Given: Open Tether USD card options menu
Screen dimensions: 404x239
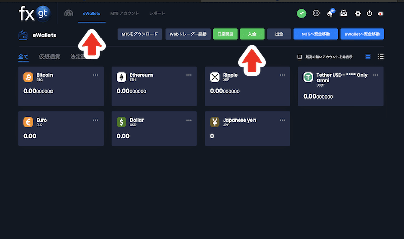Looking at the screenshot, I should [375, 75].
